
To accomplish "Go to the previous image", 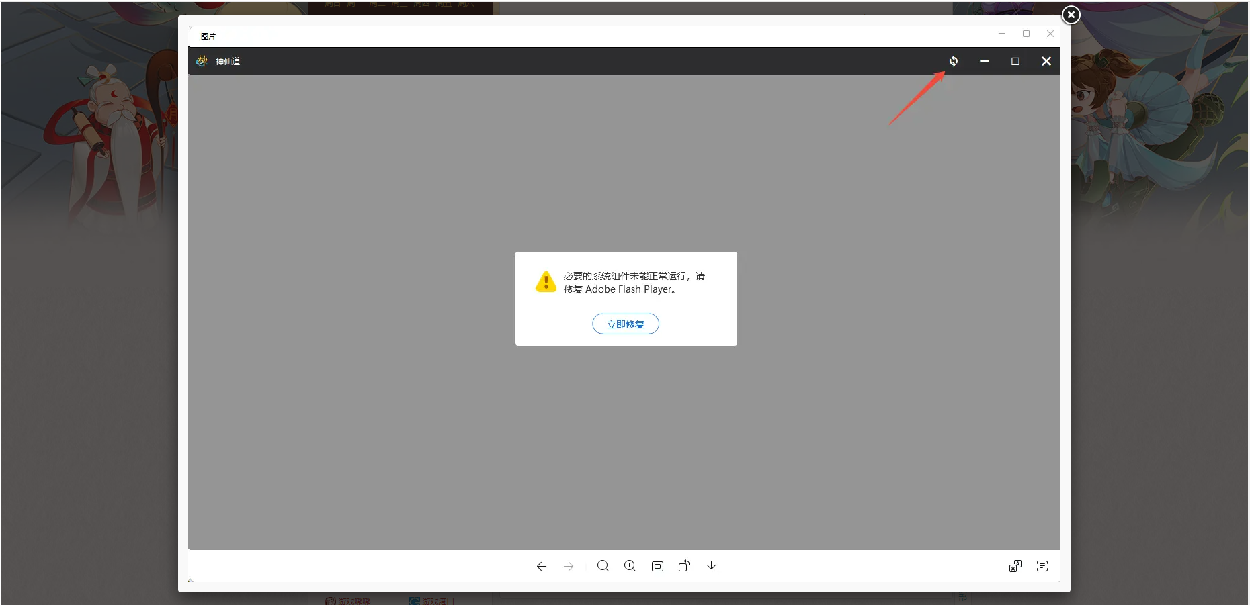I will [541, 566].
